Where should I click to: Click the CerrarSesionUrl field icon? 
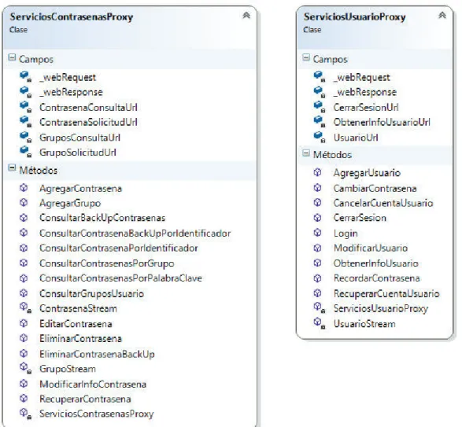point(320,106)
